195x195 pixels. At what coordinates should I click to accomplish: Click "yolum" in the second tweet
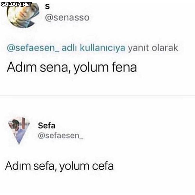click(x=74, y=166)
